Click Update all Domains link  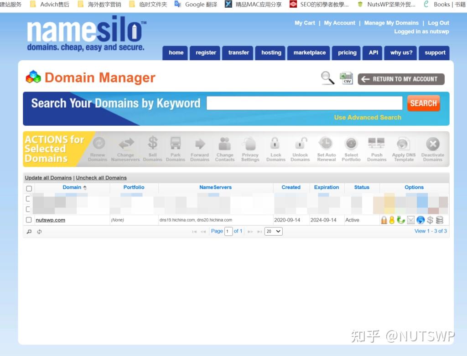(x=48, y=178)
